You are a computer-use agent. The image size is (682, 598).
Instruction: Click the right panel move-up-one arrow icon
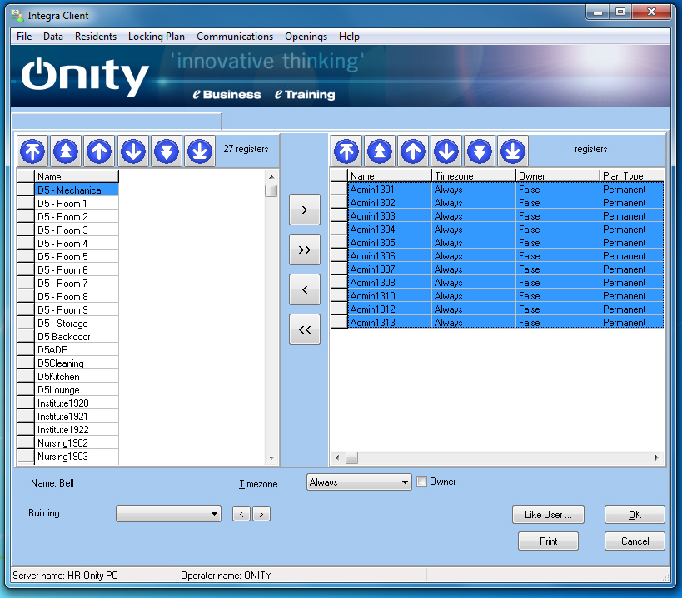(413, 151)
